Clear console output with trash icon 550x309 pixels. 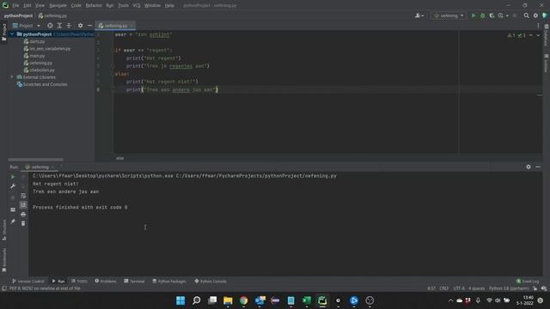[x=23, y=223]
